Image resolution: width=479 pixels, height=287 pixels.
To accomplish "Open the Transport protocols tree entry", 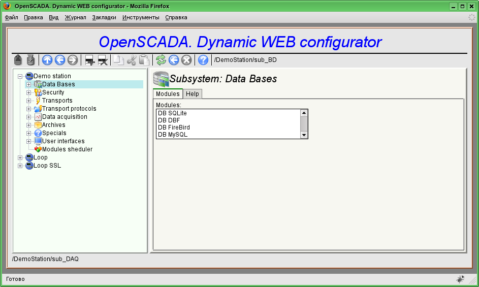I will pyautogui.click(x=69, y=109).
